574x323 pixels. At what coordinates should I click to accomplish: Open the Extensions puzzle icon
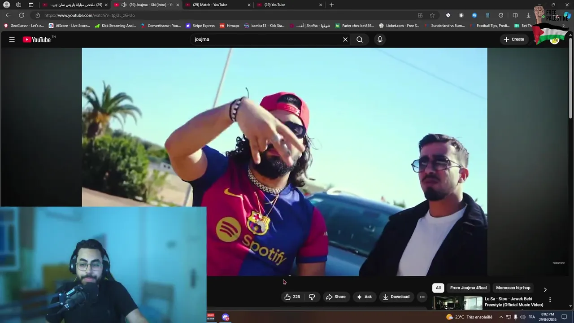click(501, 15)
